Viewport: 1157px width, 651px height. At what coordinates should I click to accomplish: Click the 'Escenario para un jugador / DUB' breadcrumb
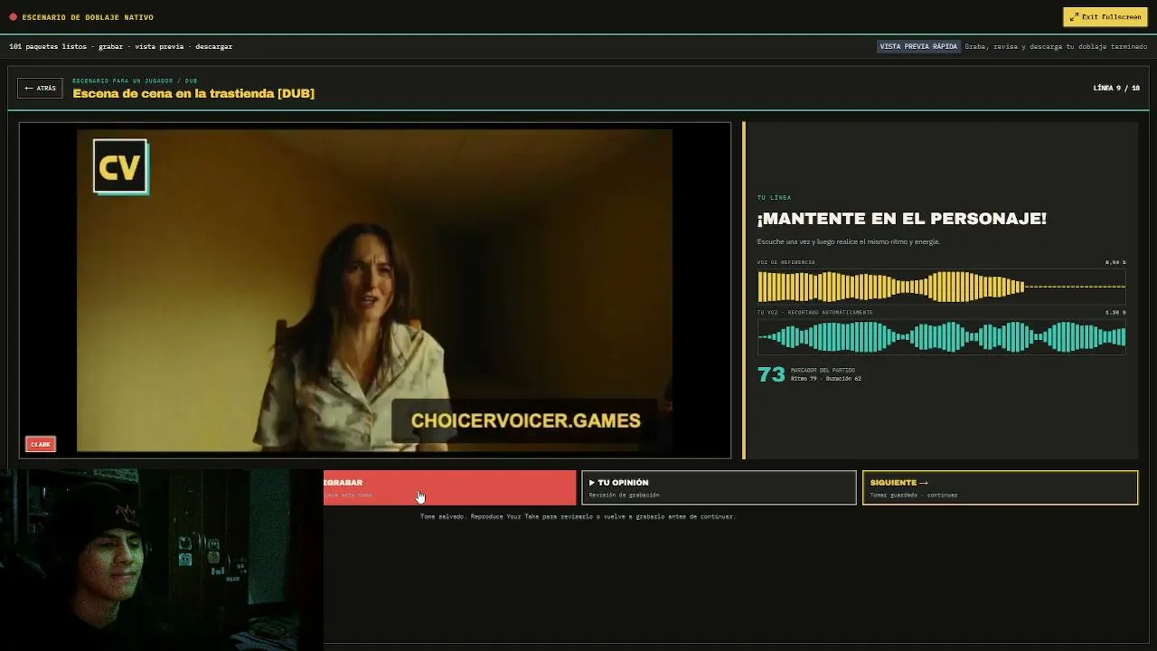(135, 80)
